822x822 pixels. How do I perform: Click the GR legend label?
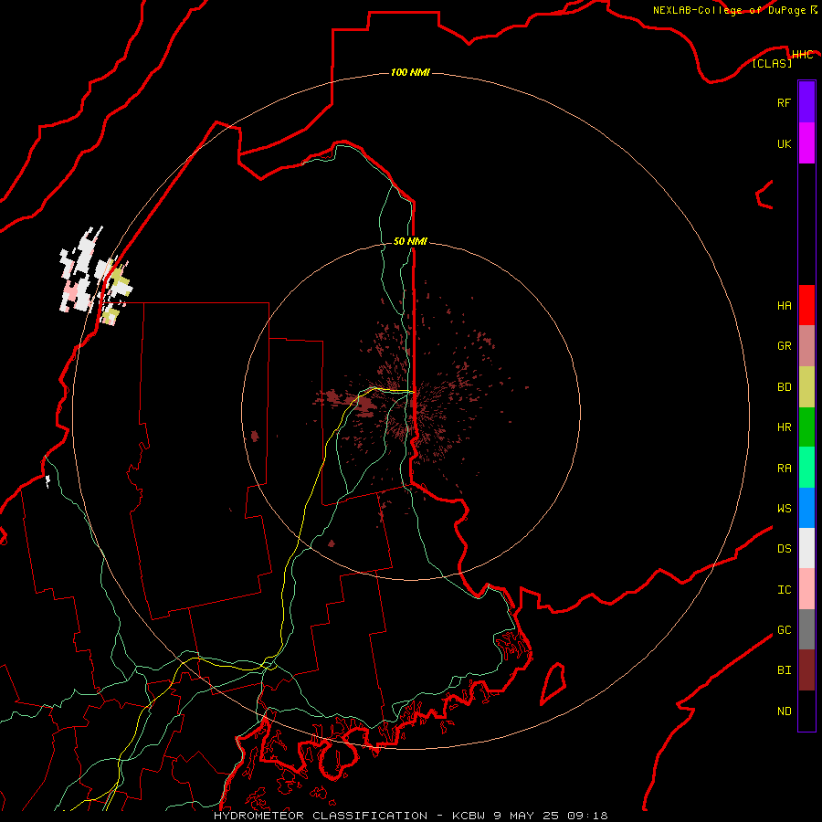pyautogui.click(x=784, y=346)
